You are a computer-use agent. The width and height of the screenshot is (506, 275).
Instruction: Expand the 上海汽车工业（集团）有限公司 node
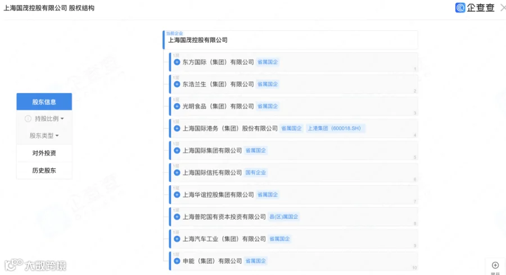click(x=177, y=239)
